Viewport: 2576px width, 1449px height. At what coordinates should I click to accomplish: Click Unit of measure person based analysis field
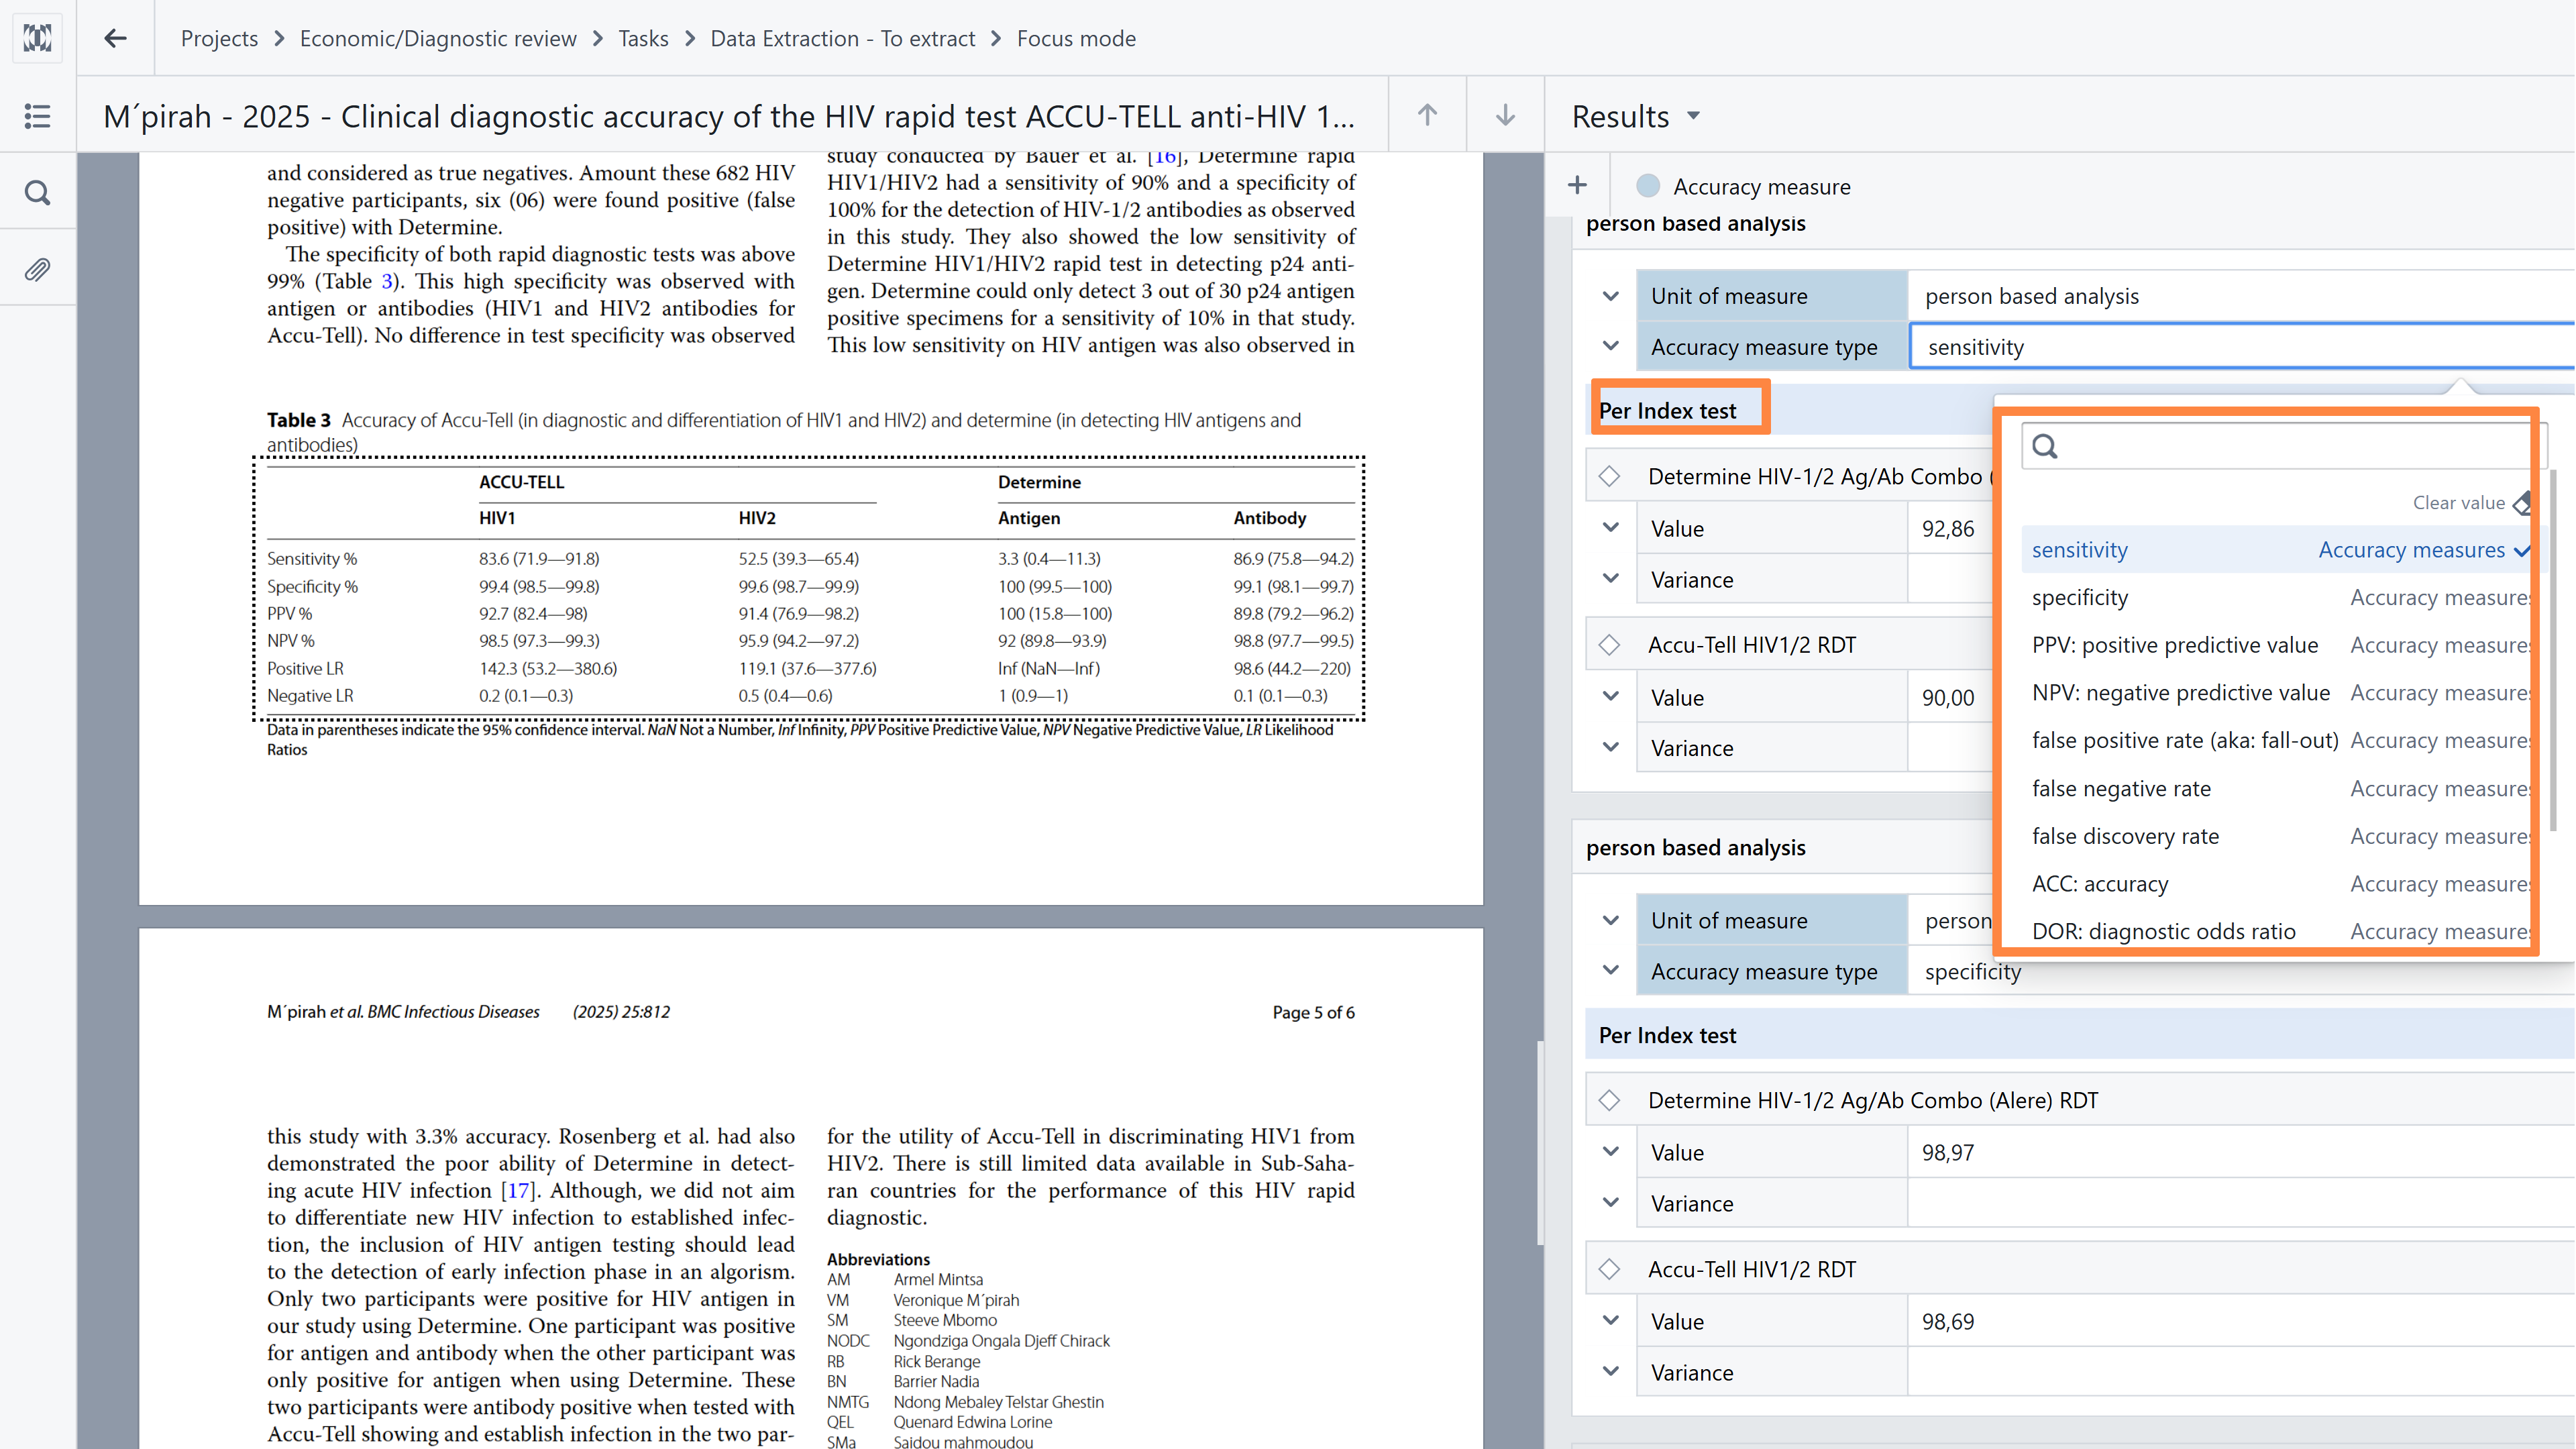(2242, 296)
